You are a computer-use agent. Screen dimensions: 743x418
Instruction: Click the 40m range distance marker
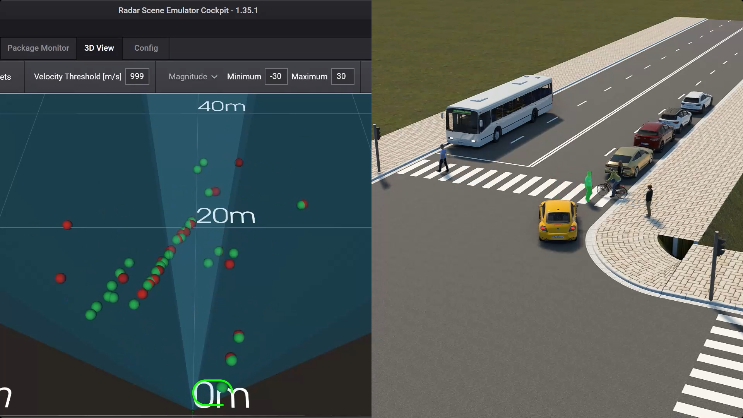click(222, 106)
